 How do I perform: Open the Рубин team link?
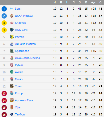[19, 65]
